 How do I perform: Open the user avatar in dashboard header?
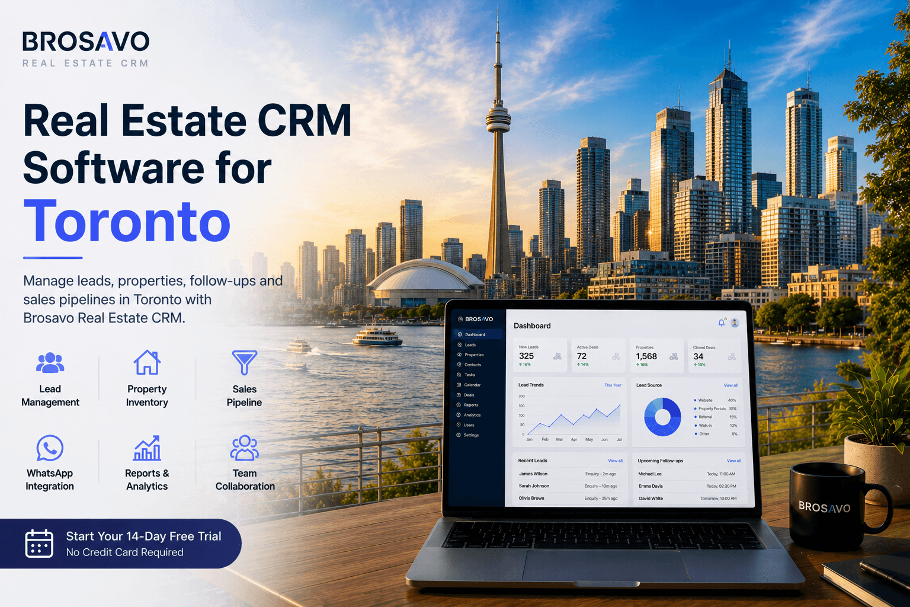point(735,323)
